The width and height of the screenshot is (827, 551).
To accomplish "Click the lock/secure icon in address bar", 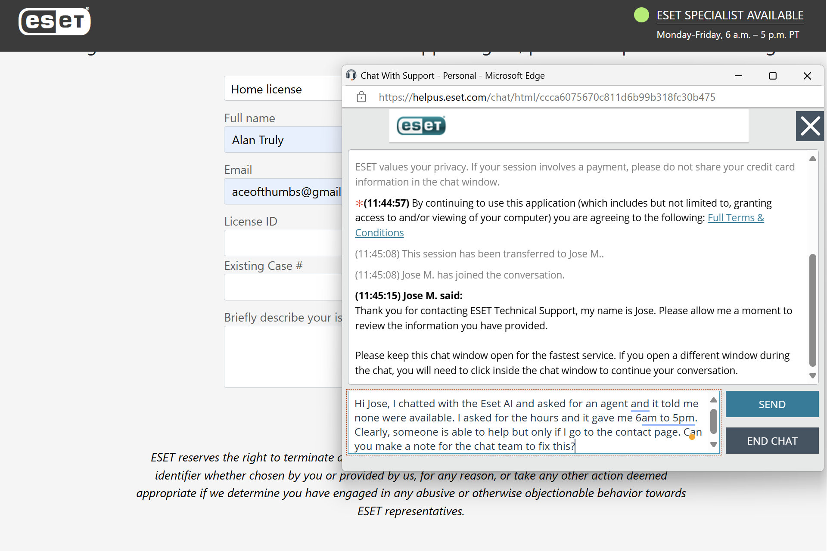I will coord(361,96).
